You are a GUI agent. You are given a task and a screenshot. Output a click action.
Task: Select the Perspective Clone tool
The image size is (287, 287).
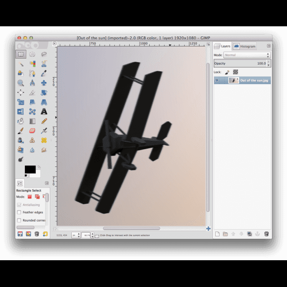(x=21, y=150)
